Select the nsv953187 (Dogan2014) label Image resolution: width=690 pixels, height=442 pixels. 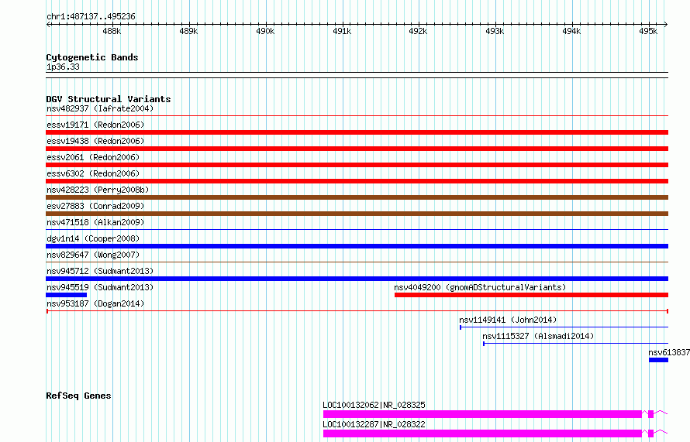[95, 303]
